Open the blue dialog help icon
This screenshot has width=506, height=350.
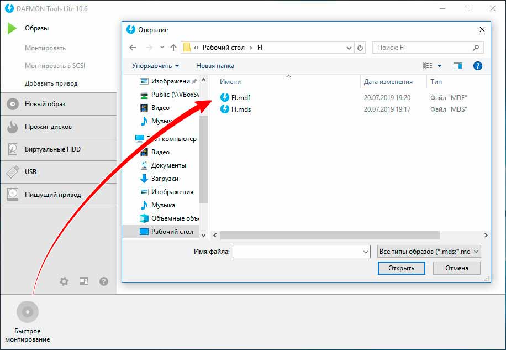[x=478, y=66]
